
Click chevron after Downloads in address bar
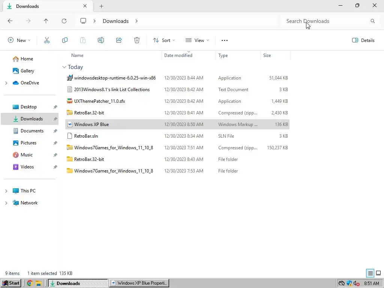click(136, 21)
